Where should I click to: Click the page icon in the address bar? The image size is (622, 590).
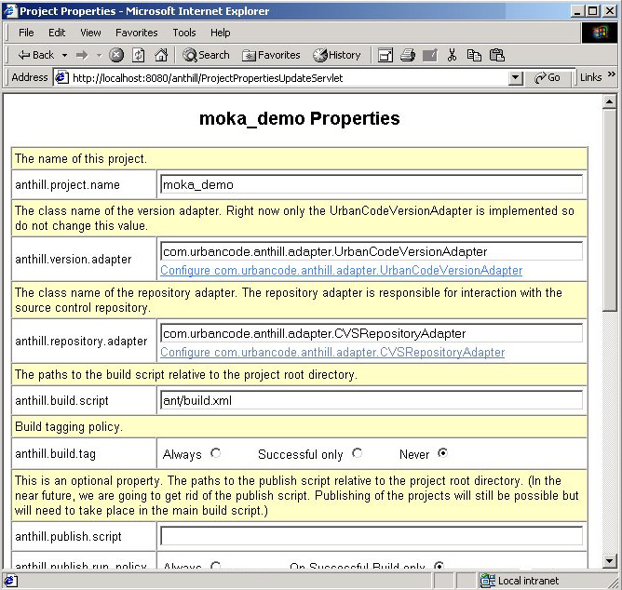(61, 77)
